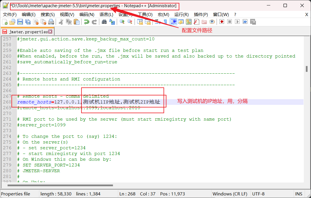The height and width of the screenshot is (198, 311).
Task: Run macro multiple times icon
Action: tap(245, 22)
